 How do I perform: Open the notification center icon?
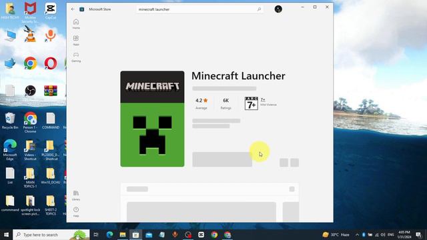click(419, 235)
